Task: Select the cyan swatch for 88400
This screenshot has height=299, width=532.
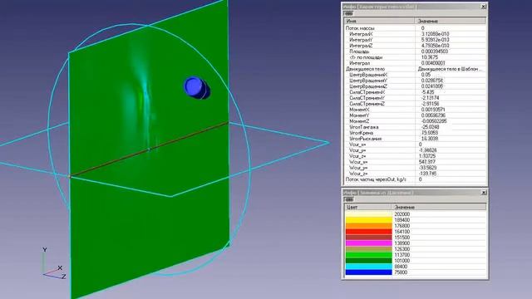Action: click(368, 267)
